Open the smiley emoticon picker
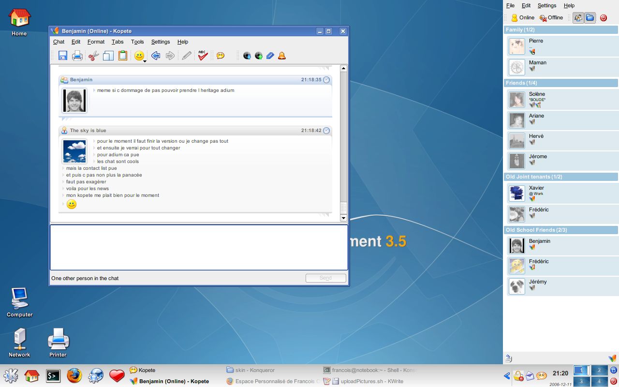The width and height of the screenshot is (619, 387). pos(139,56)
